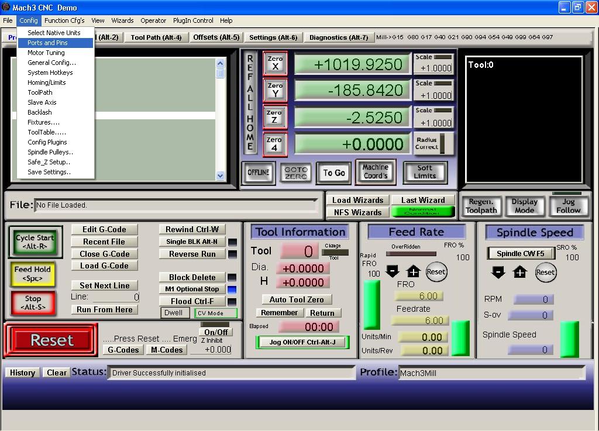
Task: Increase spindle speed override with plus arrow
Action: click(519, 272)
